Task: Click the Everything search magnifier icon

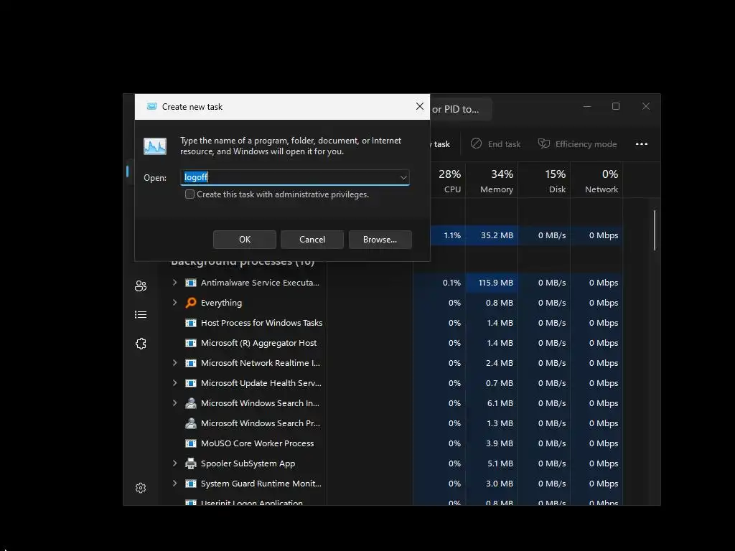Action: point(191,303)
